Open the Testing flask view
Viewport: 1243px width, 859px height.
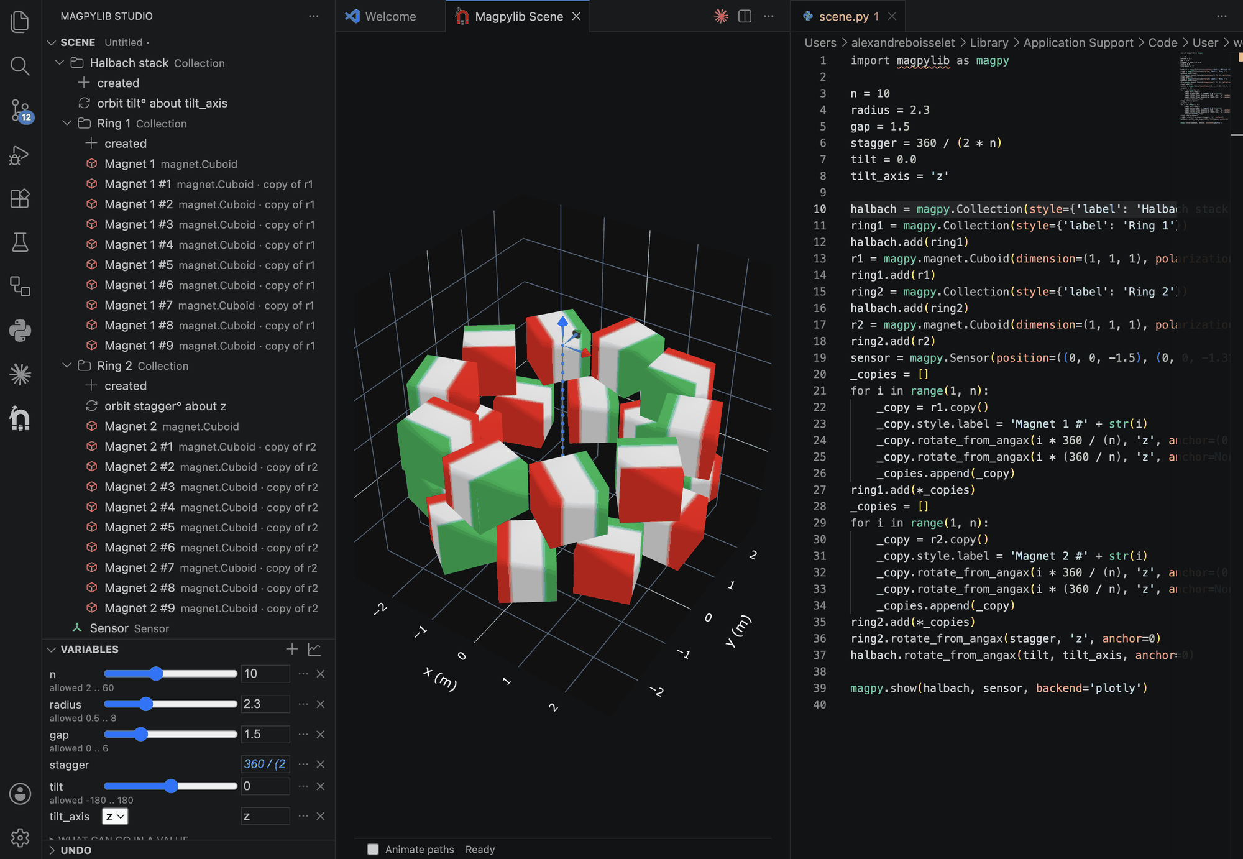[x=20, y=242]
